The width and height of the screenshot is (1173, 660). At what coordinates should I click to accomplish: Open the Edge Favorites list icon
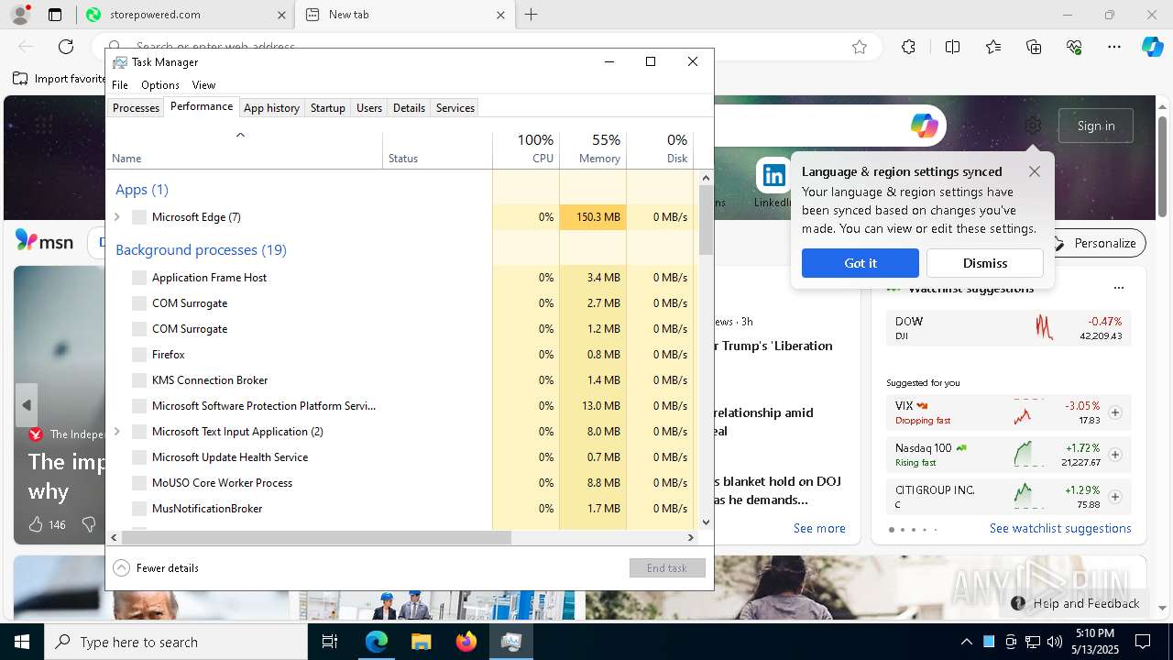click(x=993, y=47)
